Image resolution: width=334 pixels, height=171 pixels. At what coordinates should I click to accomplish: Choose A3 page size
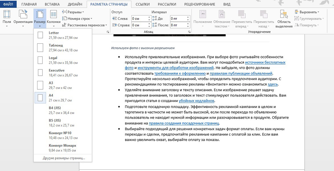63,85
